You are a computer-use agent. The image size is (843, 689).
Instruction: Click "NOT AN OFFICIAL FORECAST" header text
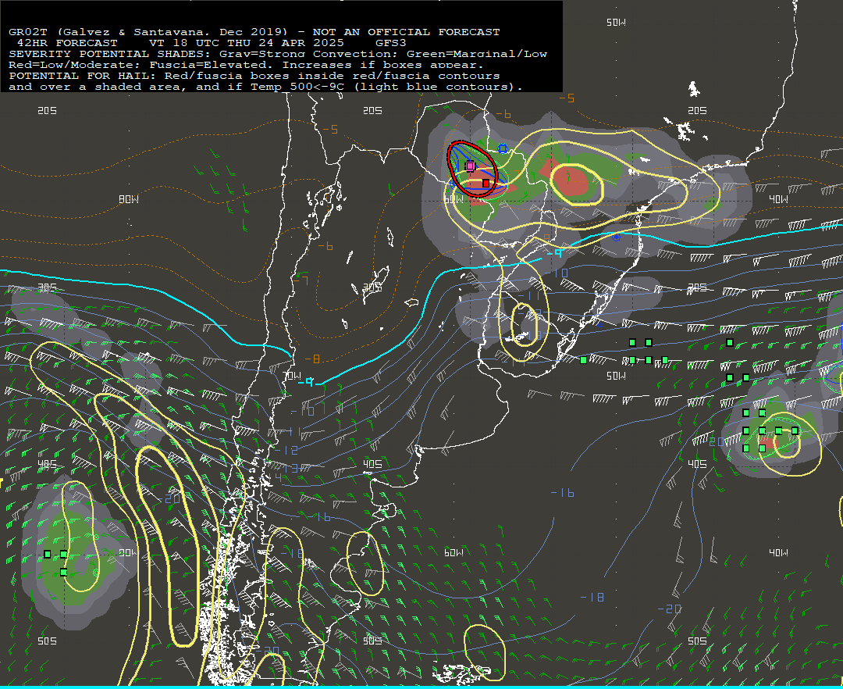[406, 32]
